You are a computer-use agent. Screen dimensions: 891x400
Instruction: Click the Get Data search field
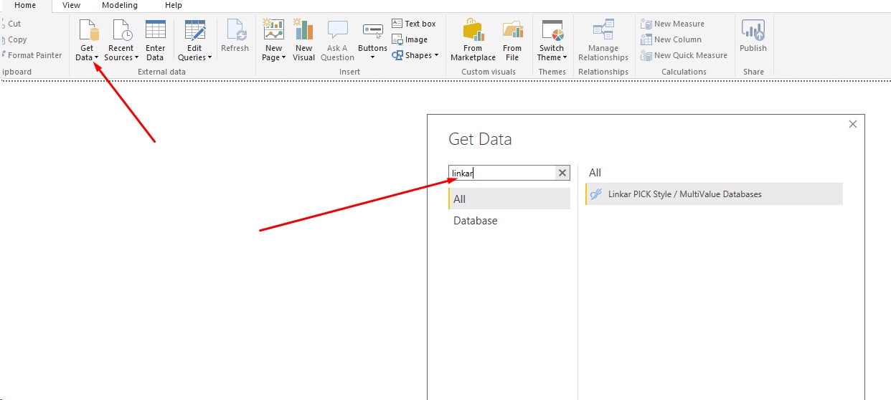(x=502, y=173)
